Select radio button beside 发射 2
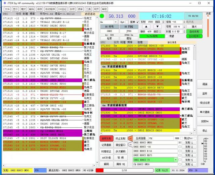Screen dimensions: 215x175 (x=180, y=147)
